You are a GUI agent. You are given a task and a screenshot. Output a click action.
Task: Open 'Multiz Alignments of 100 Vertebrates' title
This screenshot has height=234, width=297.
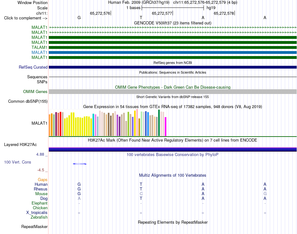[173, 175]
